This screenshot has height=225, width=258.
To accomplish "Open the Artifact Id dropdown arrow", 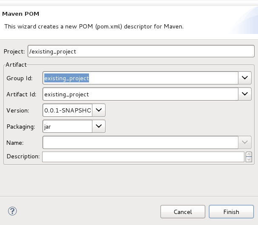I will [x=245, y=94].
